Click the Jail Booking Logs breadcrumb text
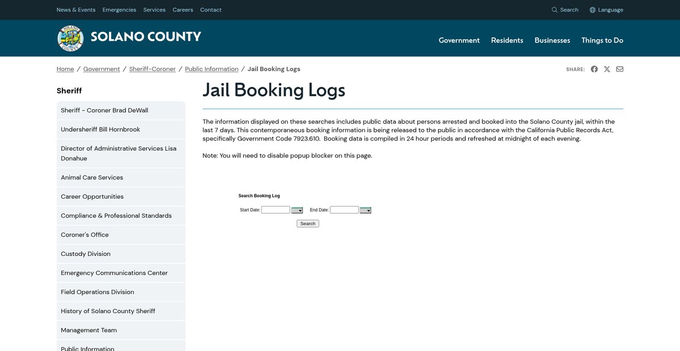680x351 pixels. click(274, 69)
